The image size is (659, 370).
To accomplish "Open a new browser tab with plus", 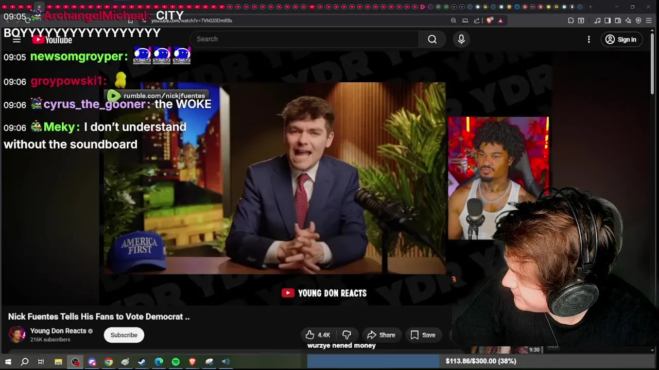I will pyautogui.click(x=590, y=7).
